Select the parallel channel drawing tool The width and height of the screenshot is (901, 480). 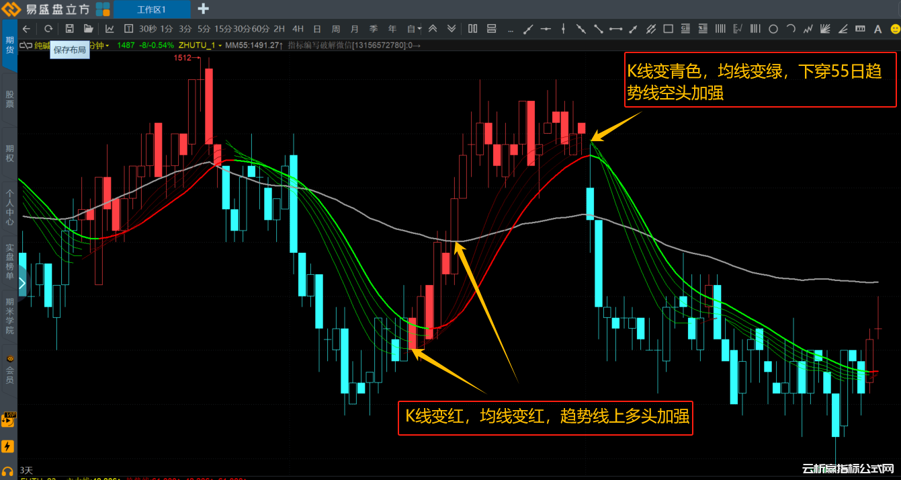(x=650, y=29)
